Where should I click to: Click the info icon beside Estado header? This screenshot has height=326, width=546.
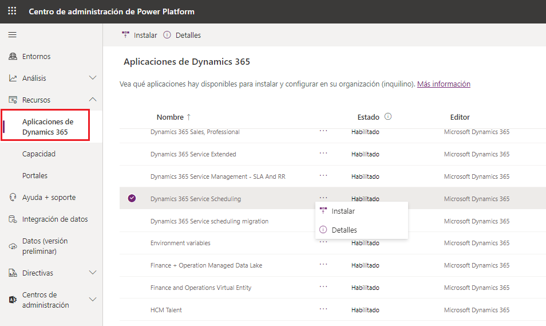[x=388, y=116]
